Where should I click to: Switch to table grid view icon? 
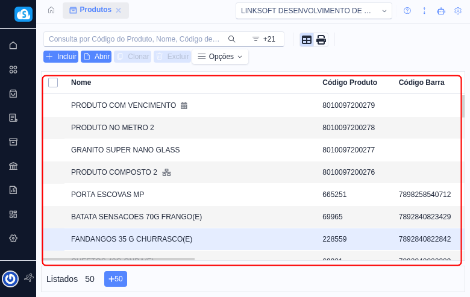pos(307,40)
